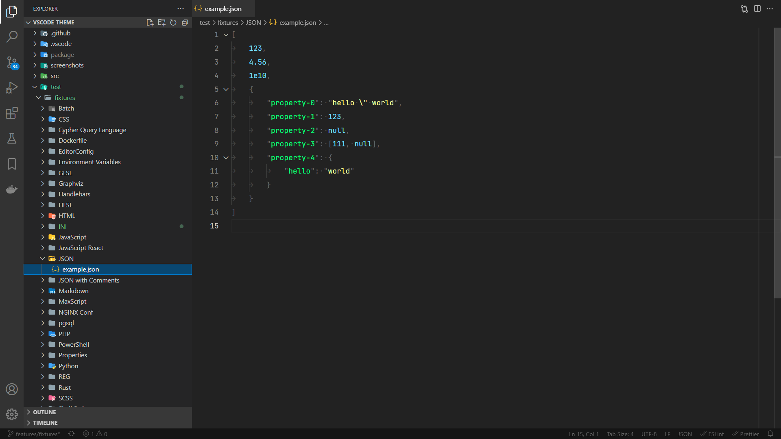Open the Extensions view

point(12,113)
